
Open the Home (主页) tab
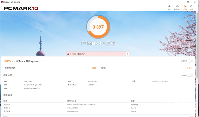pyautogui.click(x=169, y=8)
